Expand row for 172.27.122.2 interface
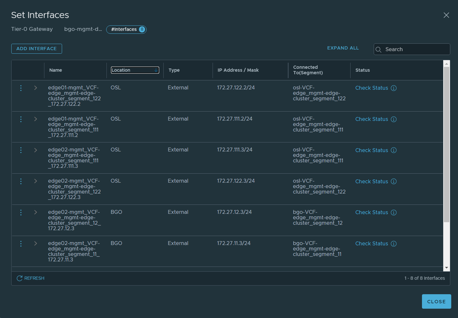Screen dimensions: 458x318 (35, 88)
